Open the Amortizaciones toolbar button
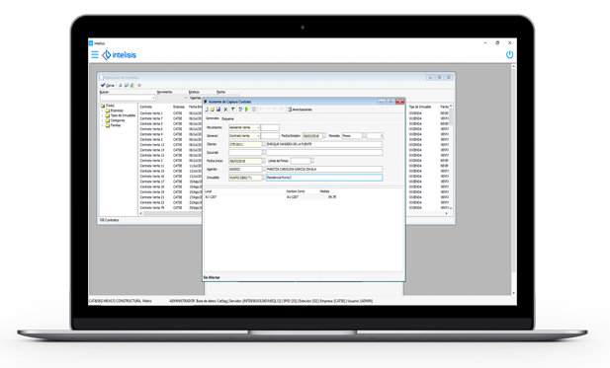The width and height of the screenshot is (610, 368). 300,110
